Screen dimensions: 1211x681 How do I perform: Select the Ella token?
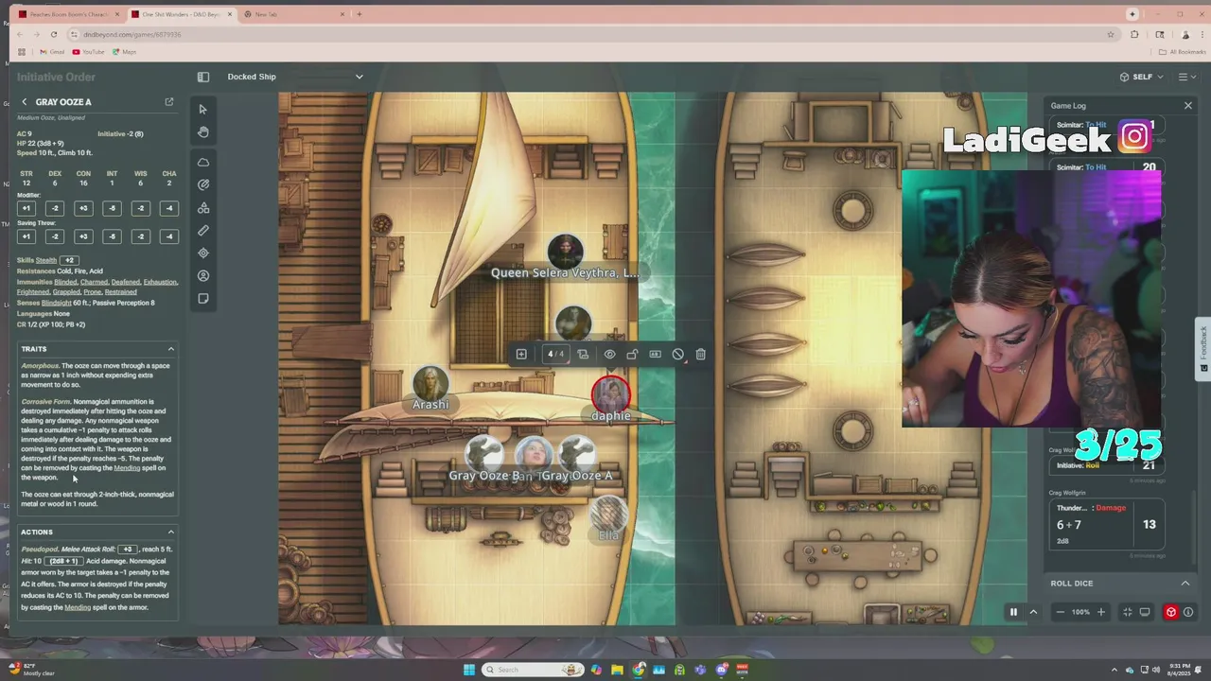tap(607, 514)
